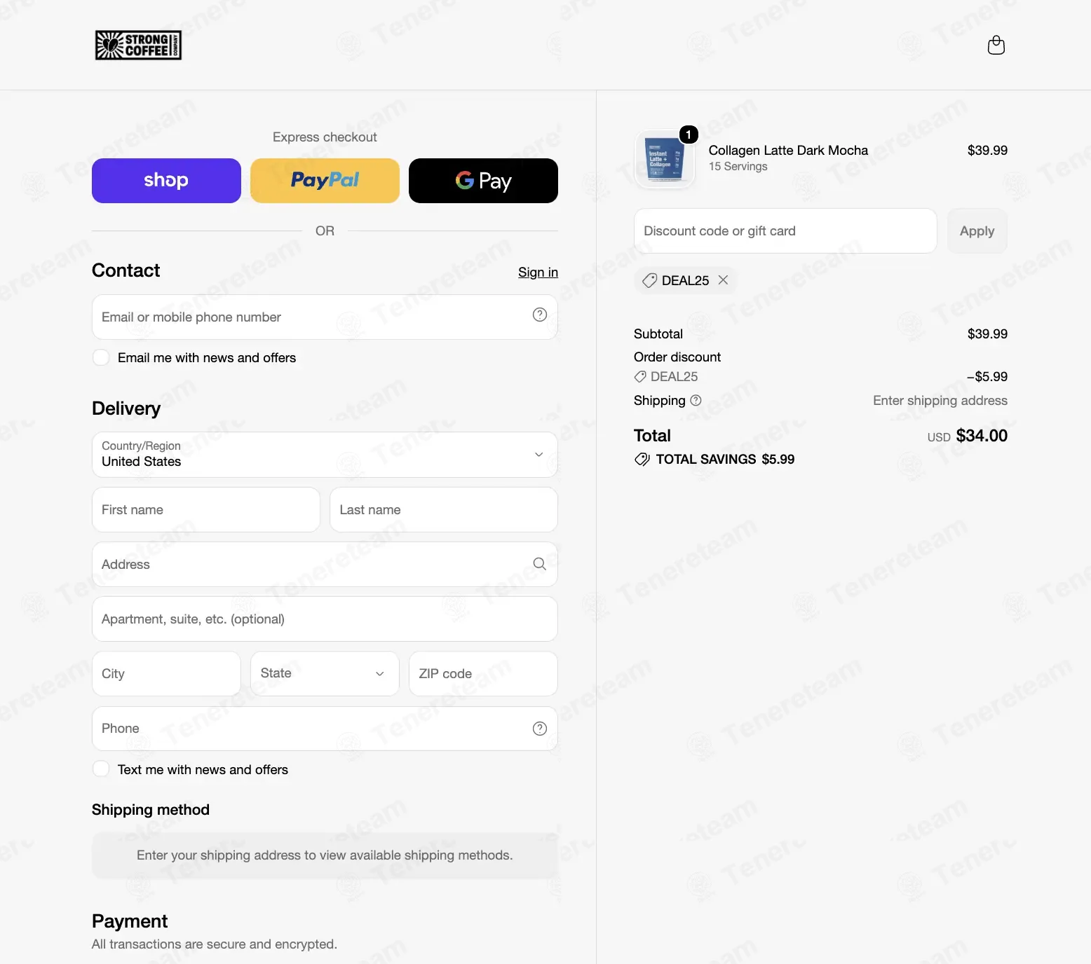The image size is (1091, 964).
Task: Click the Apply discount button
Action: (977, 231)
